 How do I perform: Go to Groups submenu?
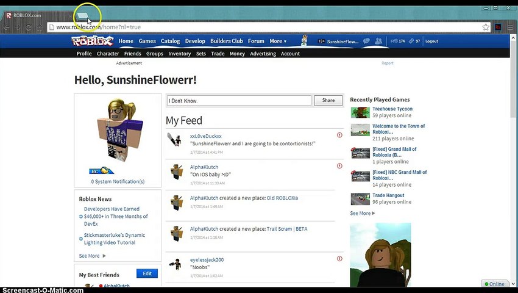pos(155,53)
